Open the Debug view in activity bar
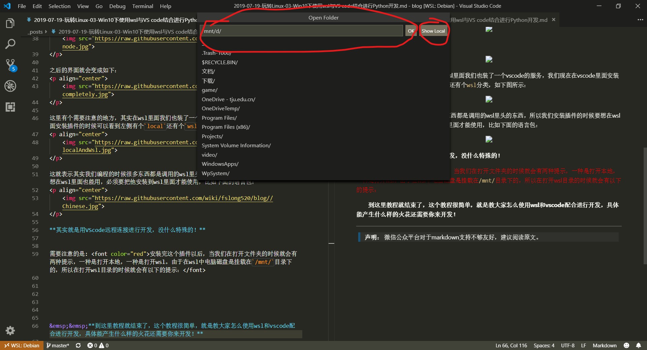This screenshot has height=350, width=647. 10,86
